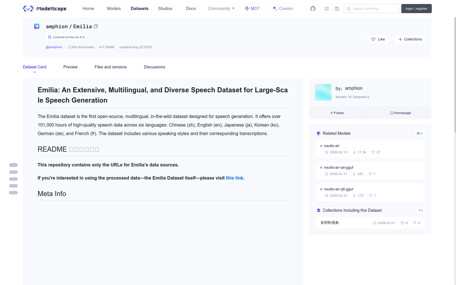This screenshot has height=285, width=456.
Task: Click the "Models 18" author stat
Action: click(343, 97)
